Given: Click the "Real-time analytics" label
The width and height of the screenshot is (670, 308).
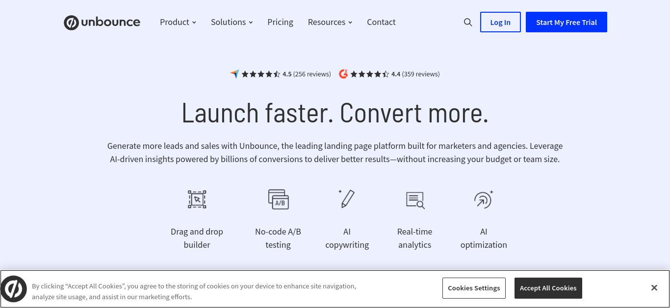Looking at the screenshot, I should [x=415, y=238].
